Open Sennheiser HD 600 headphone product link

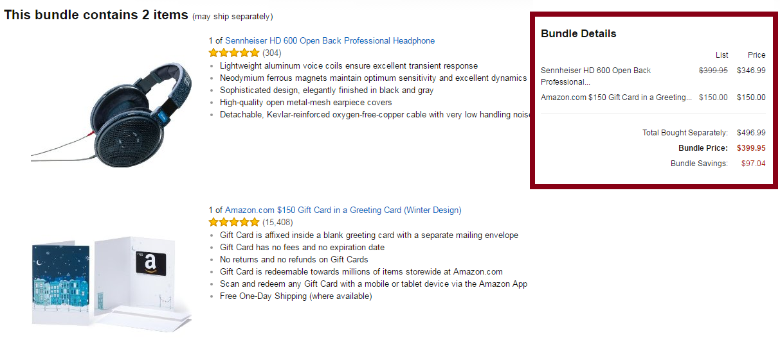pos(329,40)
